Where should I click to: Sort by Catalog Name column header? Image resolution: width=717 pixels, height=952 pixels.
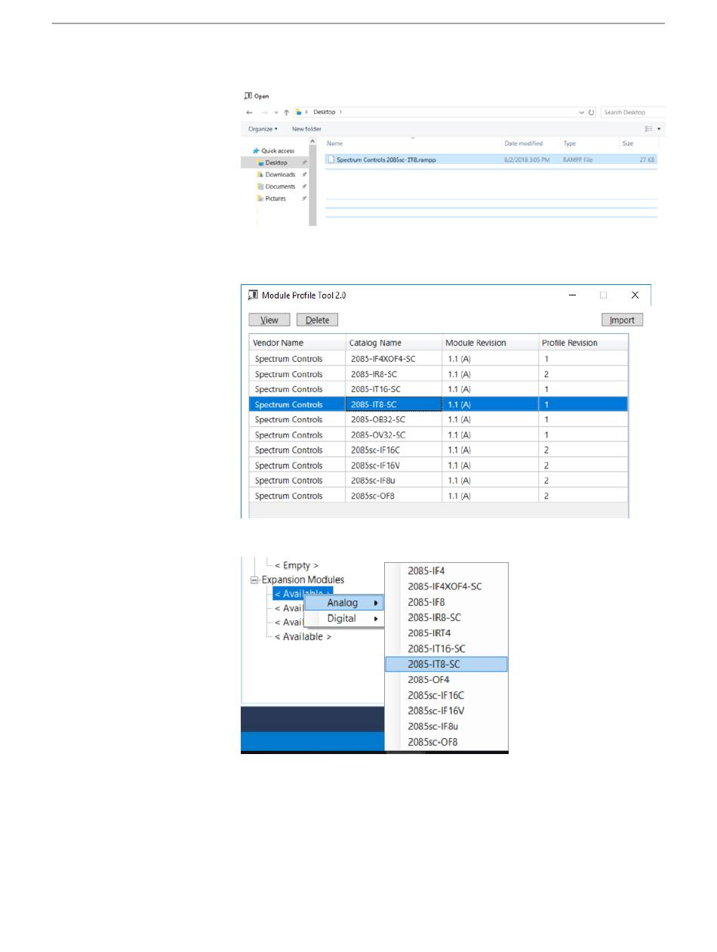click(375, 343)
